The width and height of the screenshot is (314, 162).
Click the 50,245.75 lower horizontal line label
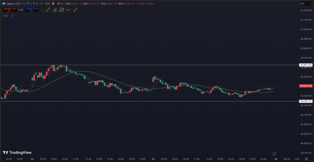[x=306, y=101]
